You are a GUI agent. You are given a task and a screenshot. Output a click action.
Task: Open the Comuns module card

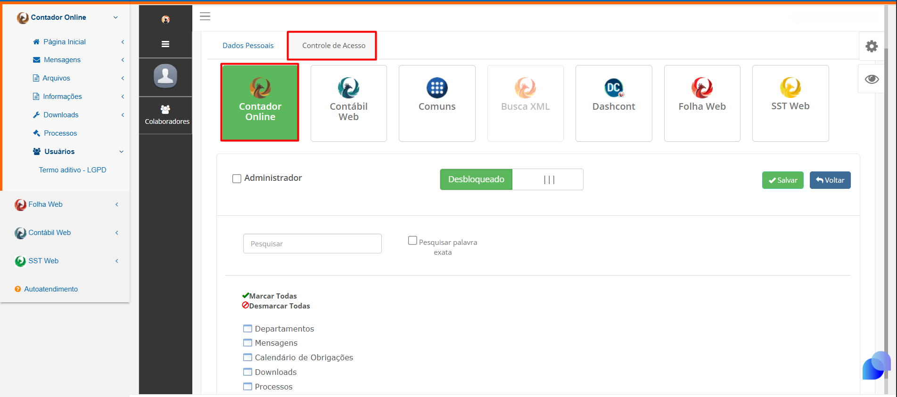[437, 103]
